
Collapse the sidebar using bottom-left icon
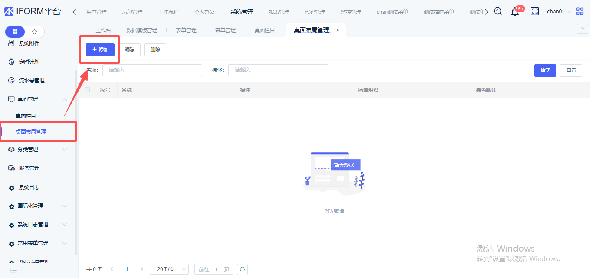pos(13,270)
